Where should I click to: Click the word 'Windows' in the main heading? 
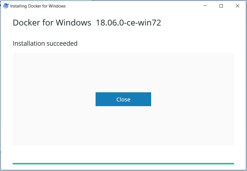(x=73, y=22)
